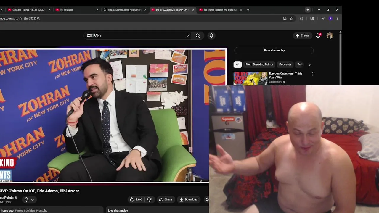This screenshot has width=379, height=213.
Task: Open the YouTube account avatar menu
Action: pyautogui.click(x=330, y=35)
